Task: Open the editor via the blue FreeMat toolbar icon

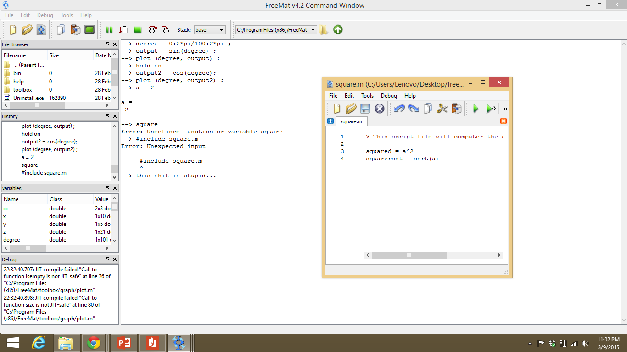Action: 41,30
